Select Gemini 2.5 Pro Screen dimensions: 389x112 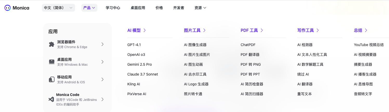point(140,64)
